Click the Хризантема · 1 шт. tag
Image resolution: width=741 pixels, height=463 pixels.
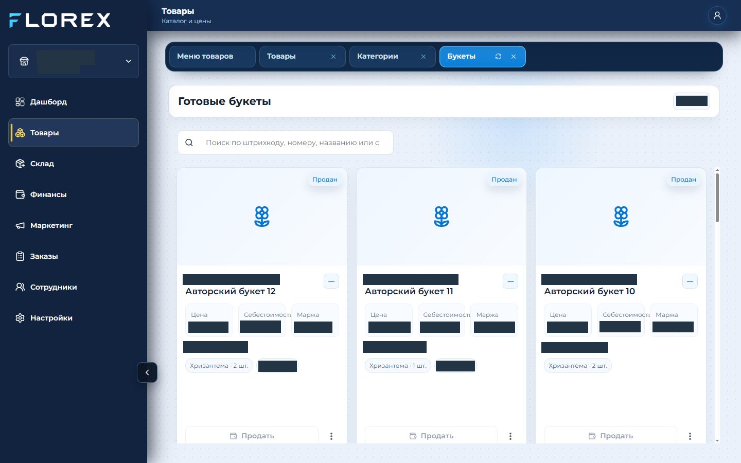pyautogui.click(x=398, y=366)
